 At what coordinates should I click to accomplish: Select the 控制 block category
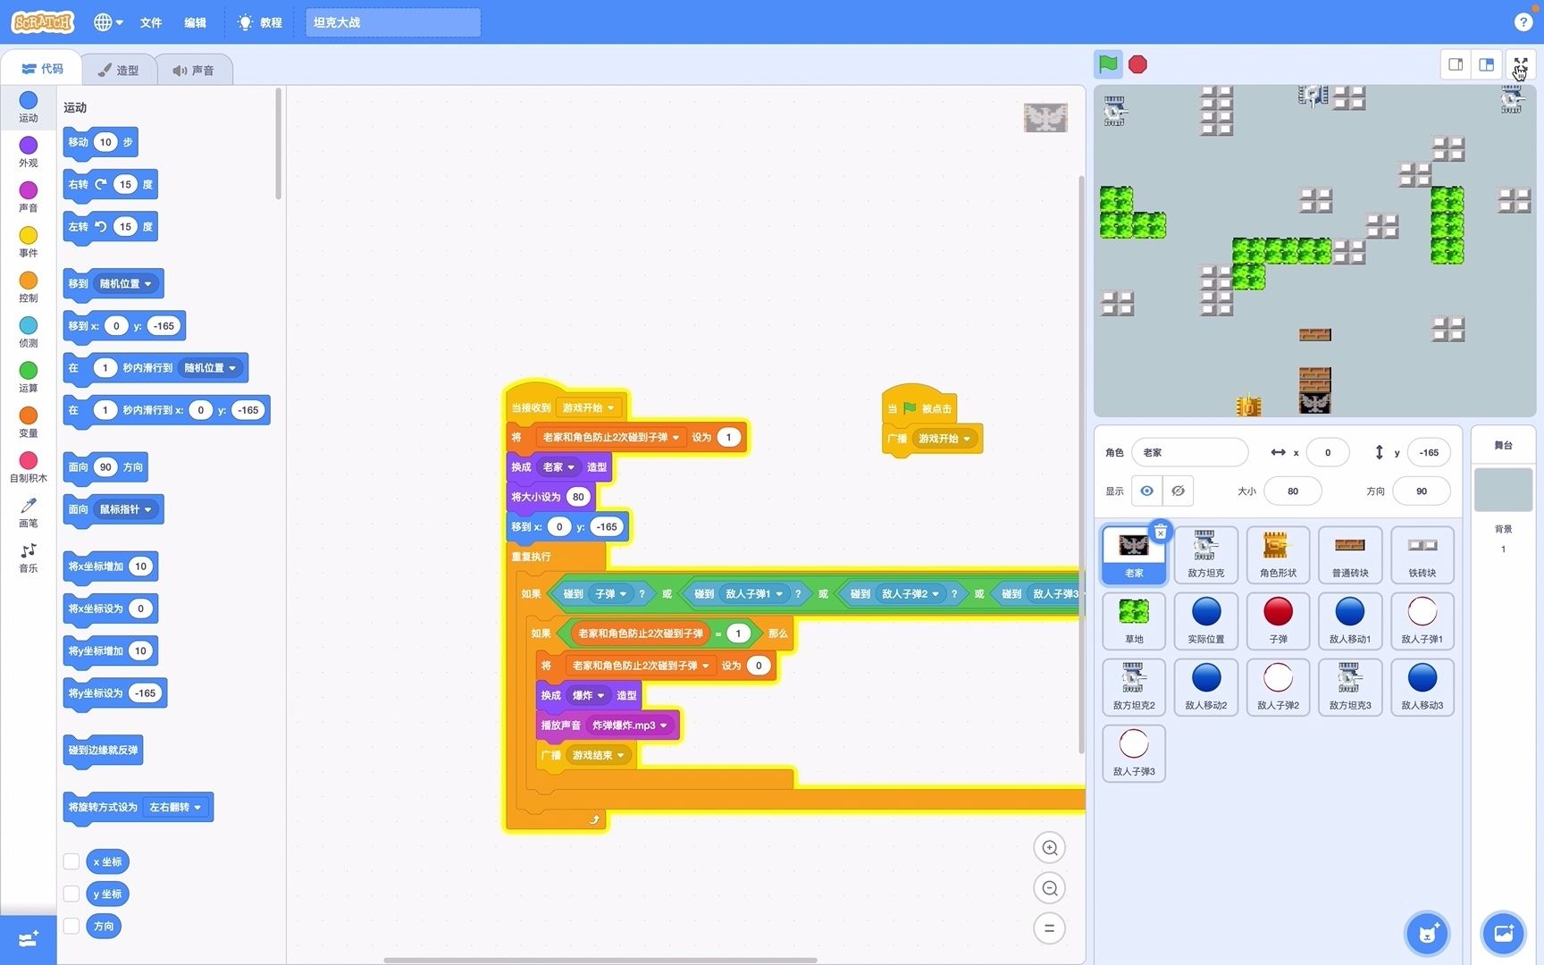(x=29, y=288)
